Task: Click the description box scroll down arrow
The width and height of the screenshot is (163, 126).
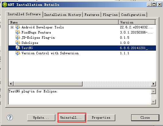Action: point(154,102)
